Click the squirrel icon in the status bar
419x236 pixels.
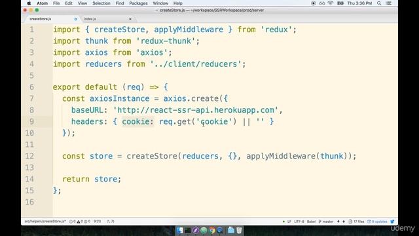(392, 222)
